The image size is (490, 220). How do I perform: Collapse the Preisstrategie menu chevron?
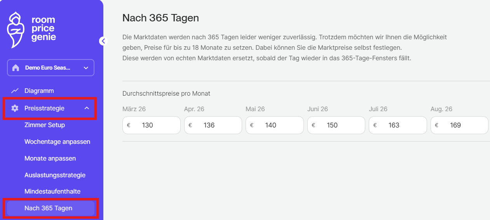pos(87,108)
